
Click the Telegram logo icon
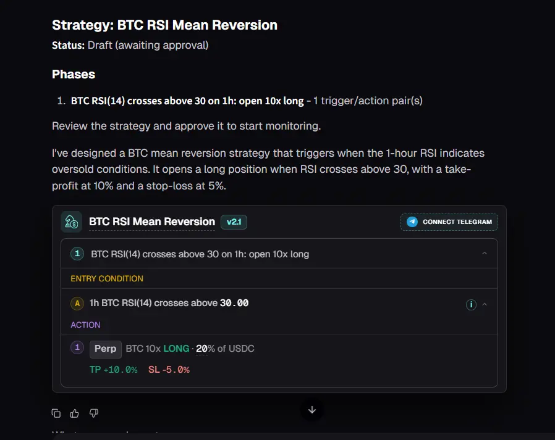412,222
